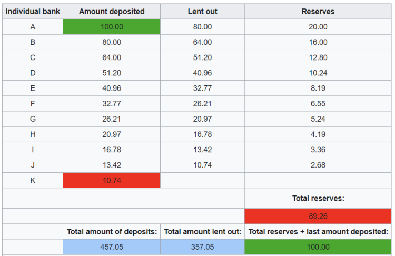Select the 'Lent out' column header
This screenshot has height=256, width=395.
(x=202, y=12)
